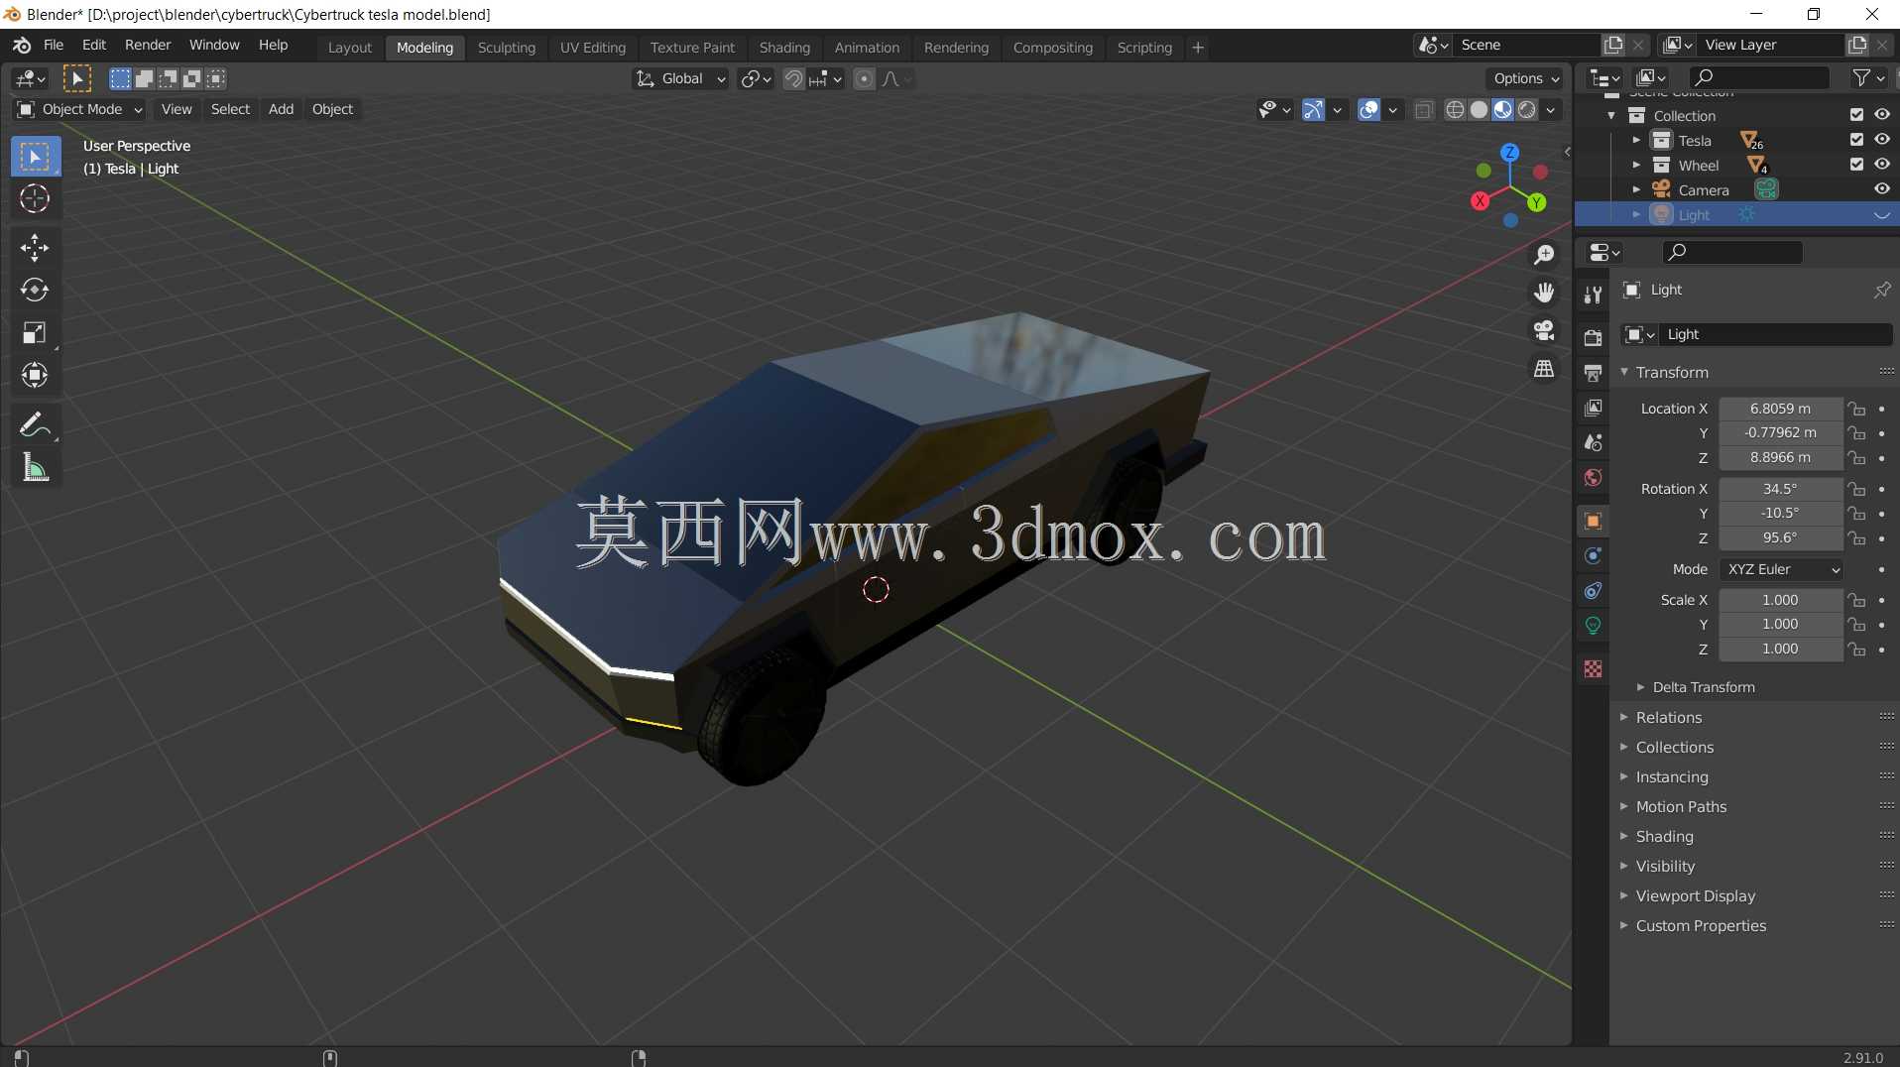Switch perspective/orthographic with the grid icon
The width and height of the screenshot is (1900, 1067).
tap(1544, 369)
